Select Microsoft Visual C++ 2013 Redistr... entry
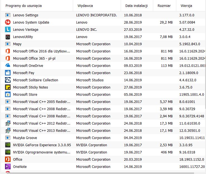 42,130
